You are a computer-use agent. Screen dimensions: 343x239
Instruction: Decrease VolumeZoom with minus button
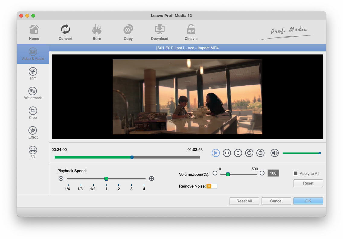point(215,173)
